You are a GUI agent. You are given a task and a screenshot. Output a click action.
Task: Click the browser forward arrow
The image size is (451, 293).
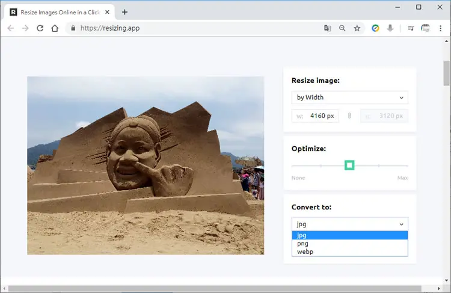pos(25,28)
